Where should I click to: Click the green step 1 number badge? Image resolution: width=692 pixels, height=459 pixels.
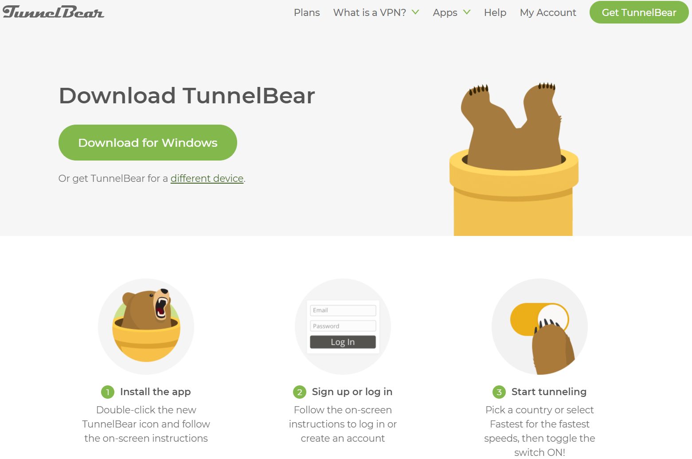tap(108, 392)
